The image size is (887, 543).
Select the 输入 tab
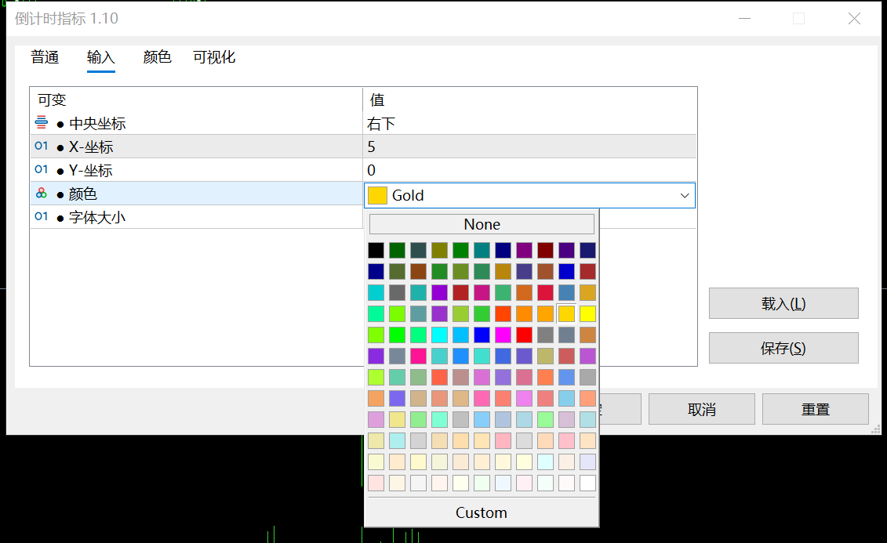pos(100,57)
